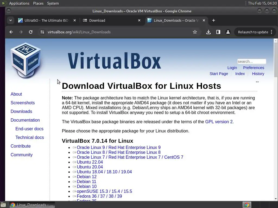Open Downloads in sidebar
The image size is (278, 208).
pos(21,111)
